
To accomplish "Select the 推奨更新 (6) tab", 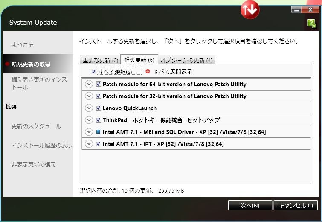I will 139,60.
